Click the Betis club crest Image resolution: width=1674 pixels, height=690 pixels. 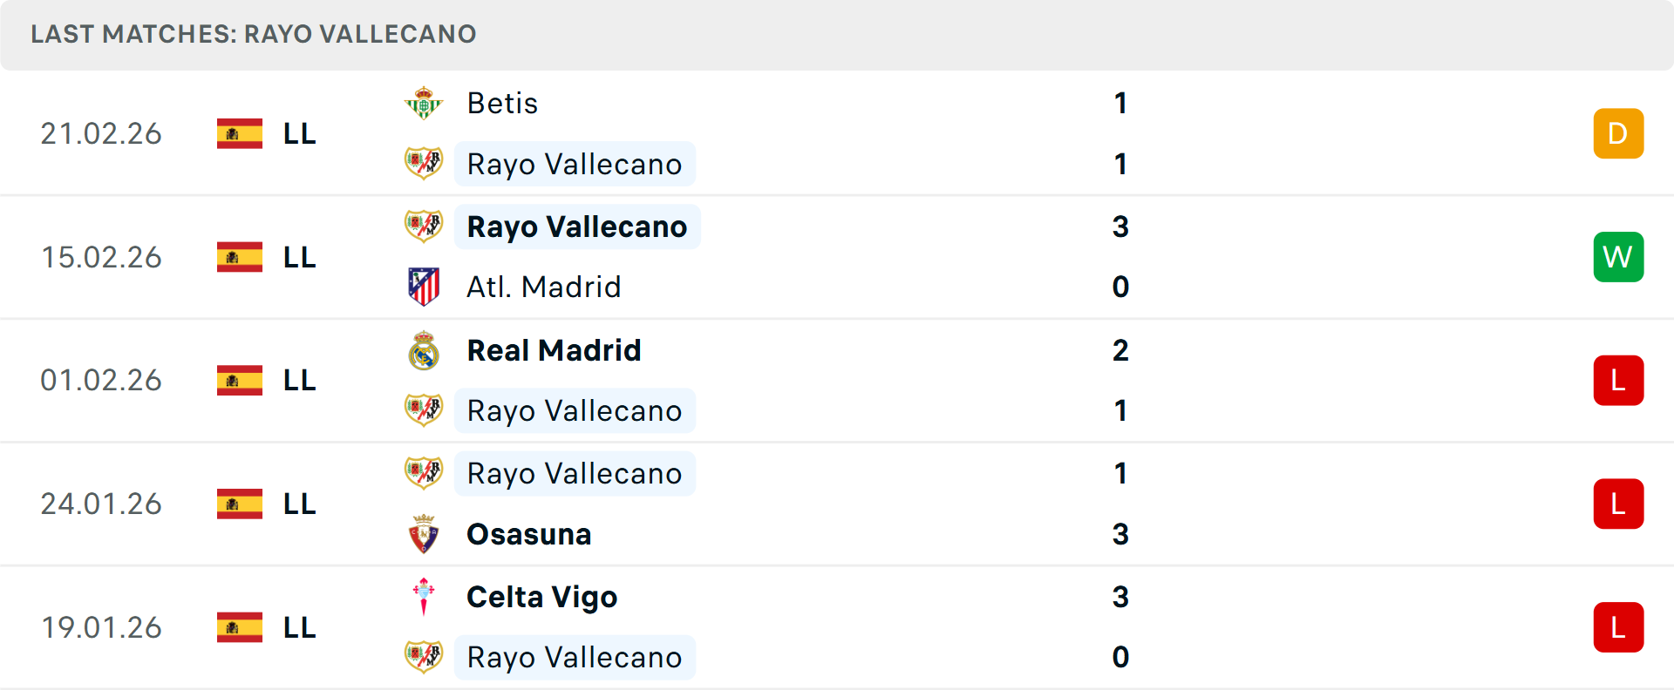(x=424, y=102)
